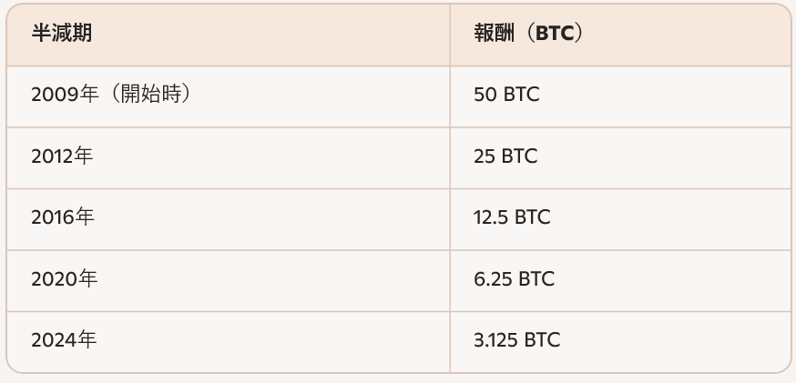Click the 報酬（BTC）column header
The width and height of the screenshot is (796, 383).
point(528,34)
